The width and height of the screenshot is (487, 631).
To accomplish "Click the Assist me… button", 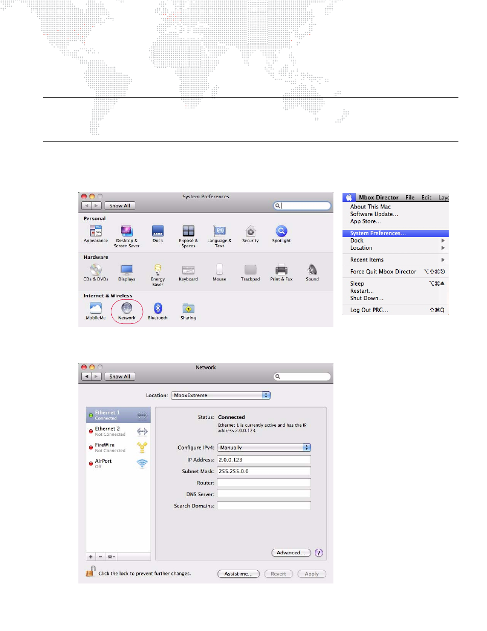I will [x=238, y=574].
